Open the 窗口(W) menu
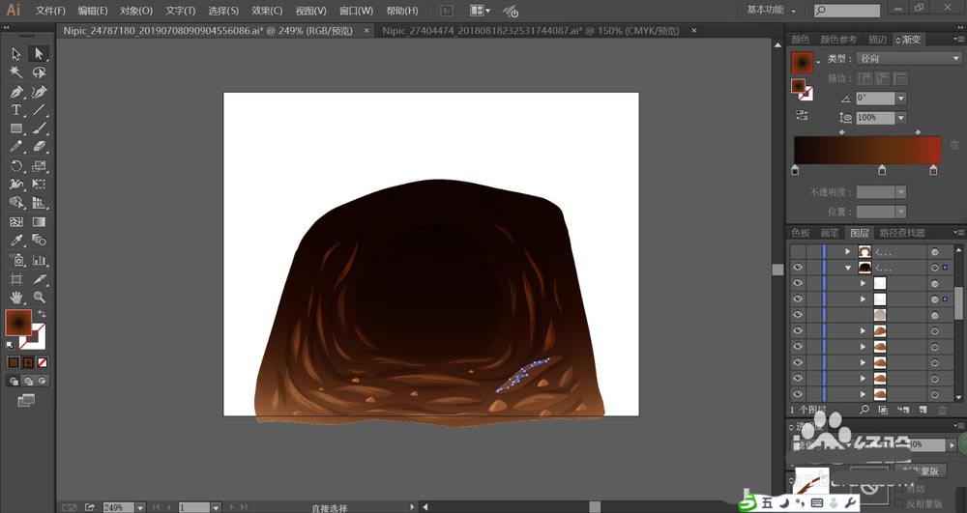967x513 pixels. pyautogui.click(x=356, y=11)
